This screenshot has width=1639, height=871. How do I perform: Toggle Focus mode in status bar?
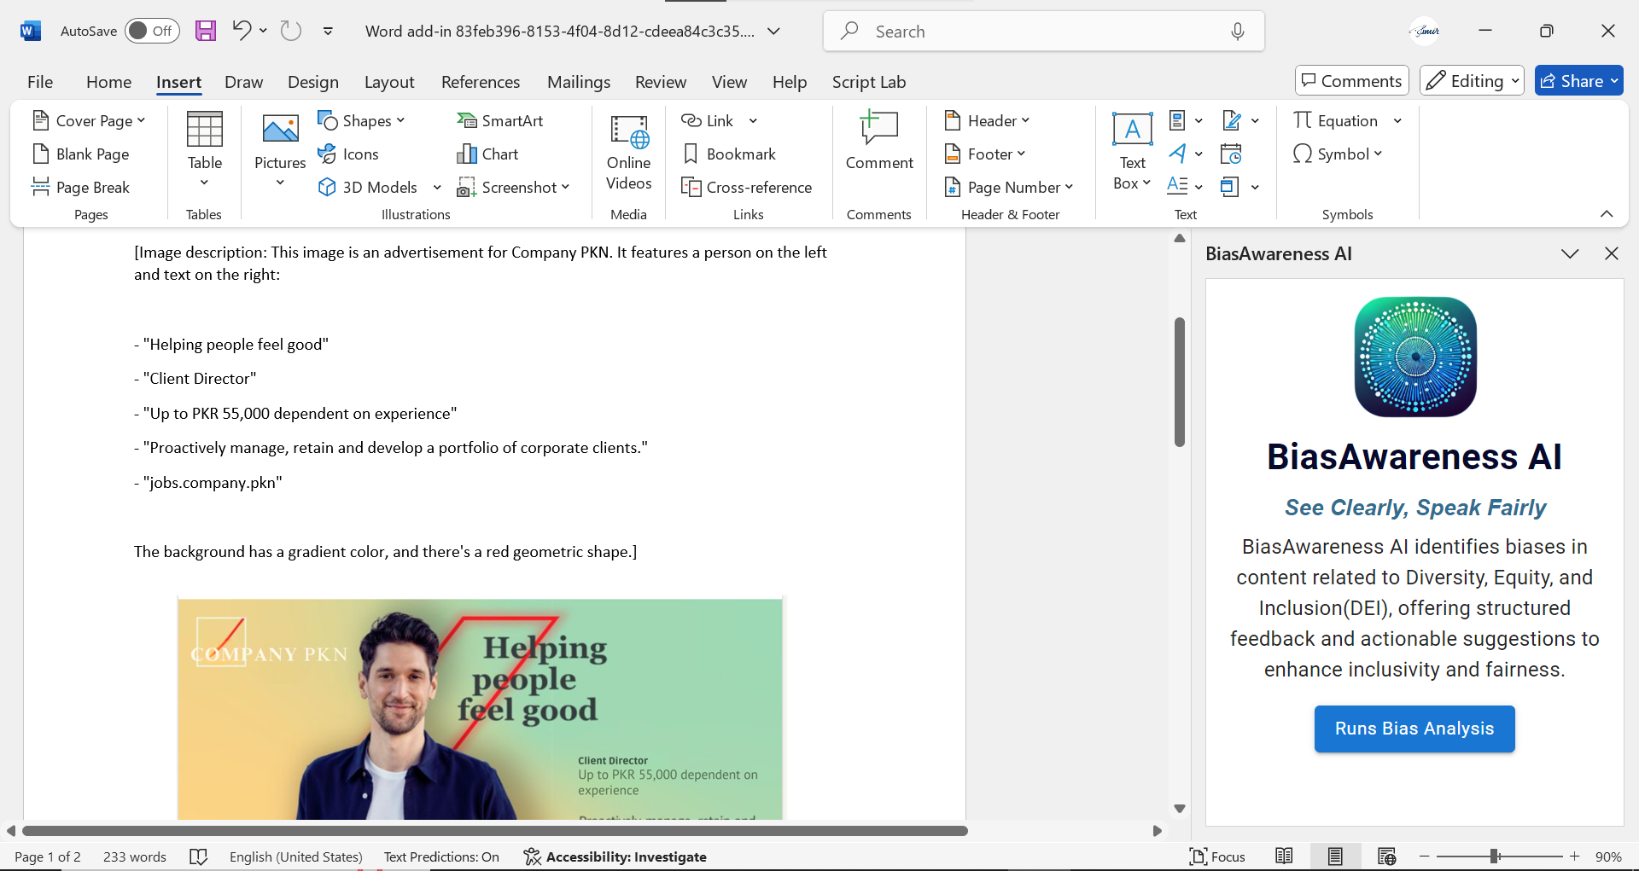[x=1217, y=856]
